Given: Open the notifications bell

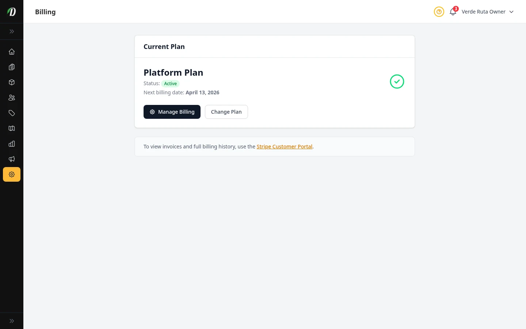Looking at the screenshot, I should pyautogui.click(x=453, y=12).
